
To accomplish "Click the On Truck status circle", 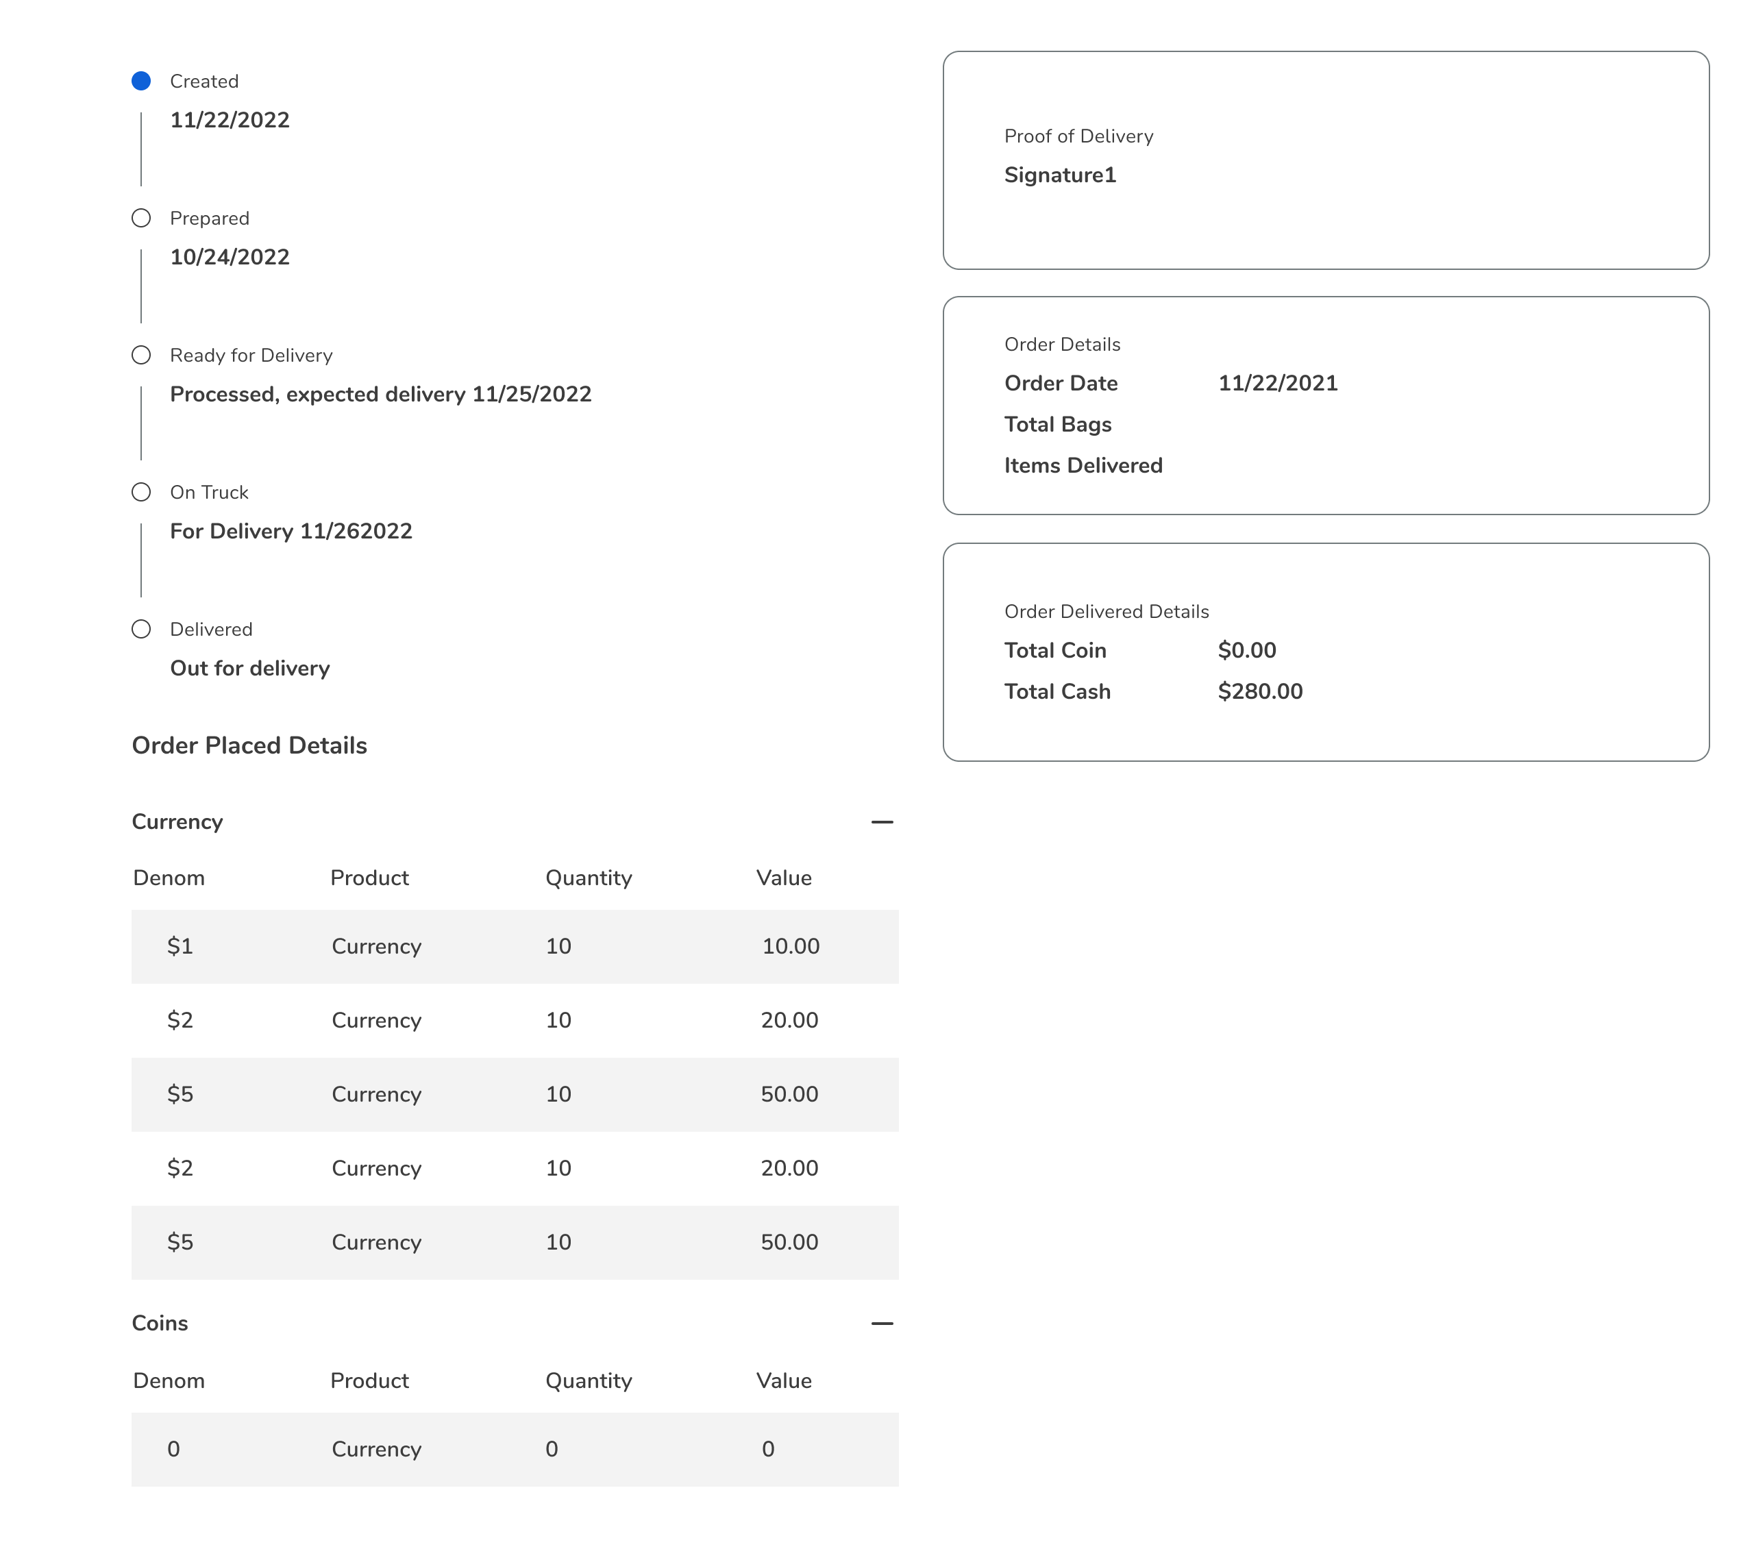I will (x=142, y=493).
